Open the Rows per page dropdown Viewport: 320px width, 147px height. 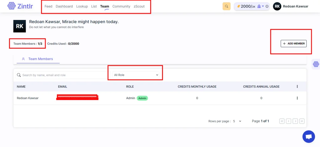click(x=237, y=121)
